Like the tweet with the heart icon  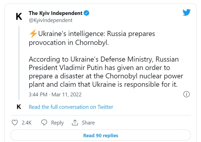point(15,123)
